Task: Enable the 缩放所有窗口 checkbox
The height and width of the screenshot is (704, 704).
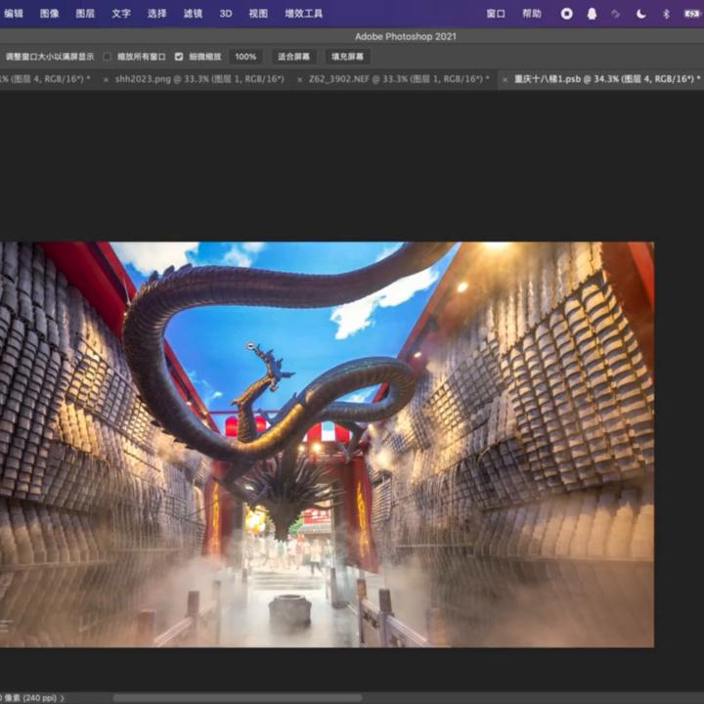Action: [x=108, y=57]
